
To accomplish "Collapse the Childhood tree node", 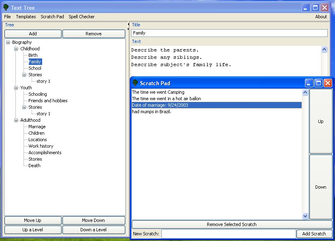I will (x=16, y=49).
